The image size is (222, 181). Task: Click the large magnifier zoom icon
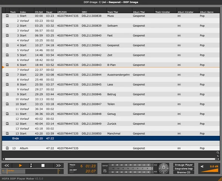tap(218, 152)
